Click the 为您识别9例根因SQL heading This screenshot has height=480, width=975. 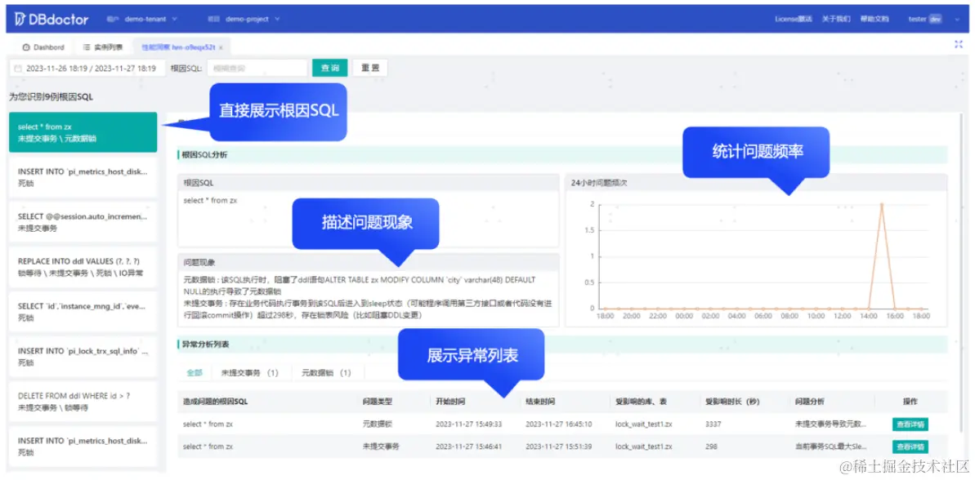coord(51,97)
